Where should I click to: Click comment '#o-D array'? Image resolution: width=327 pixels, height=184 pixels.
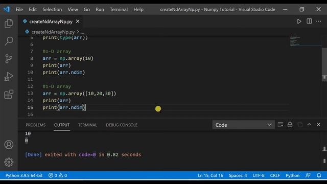[57, 51]
